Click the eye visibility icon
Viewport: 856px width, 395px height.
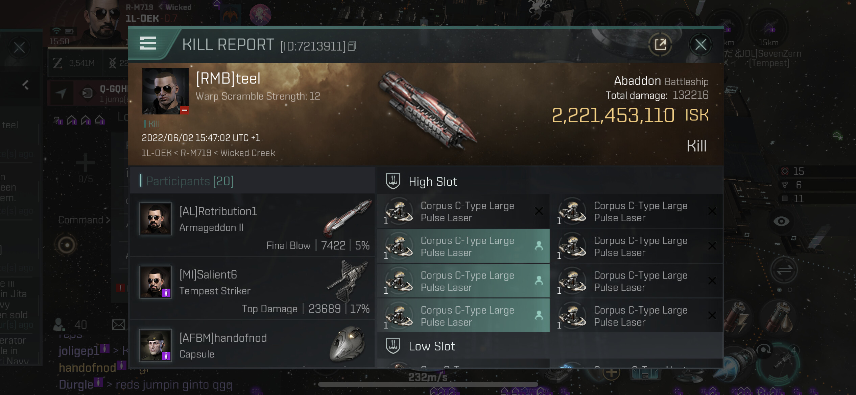[x=781, y=221]
